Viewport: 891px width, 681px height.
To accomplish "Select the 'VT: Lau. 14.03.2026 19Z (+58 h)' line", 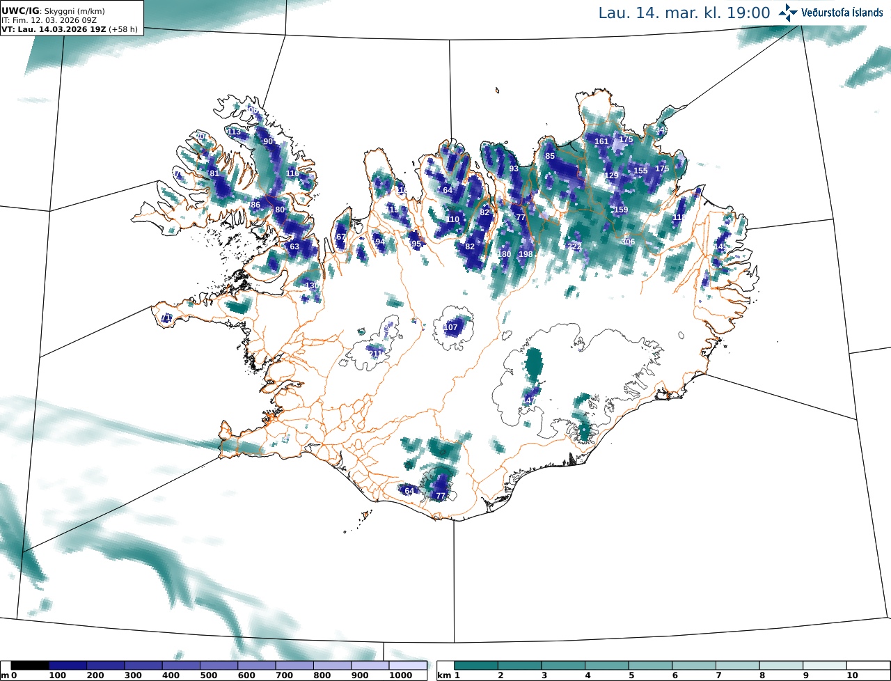I will (70, 29).
